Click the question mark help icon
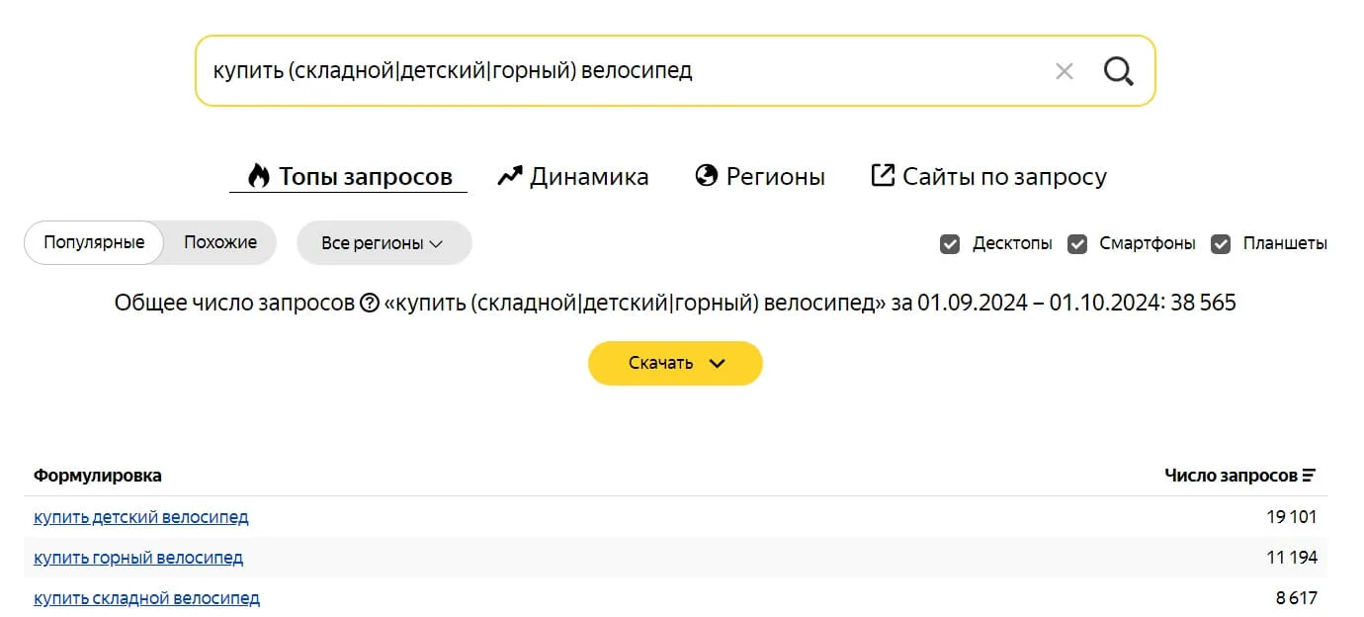 coord(370,304)
